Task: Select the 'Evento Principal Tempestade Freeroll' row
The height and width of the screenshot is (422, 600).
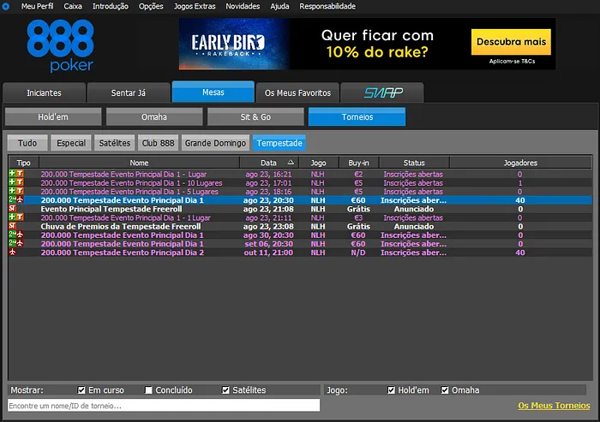Action: (x=300, y=209)
